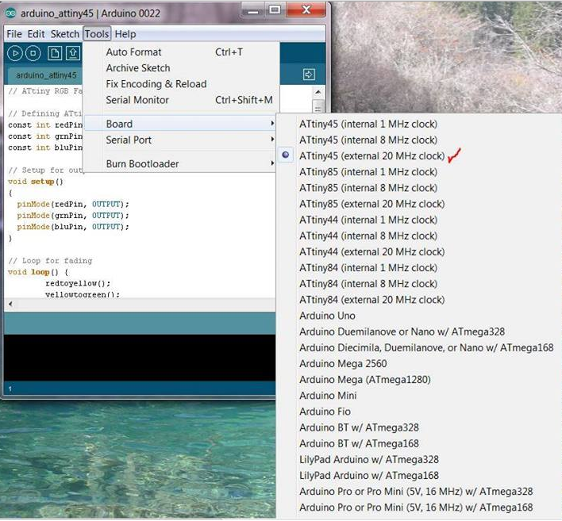The height and width of the screenshot is (521, 562).
Task: Click the Arduino logo in title bar
Action: 10,13
